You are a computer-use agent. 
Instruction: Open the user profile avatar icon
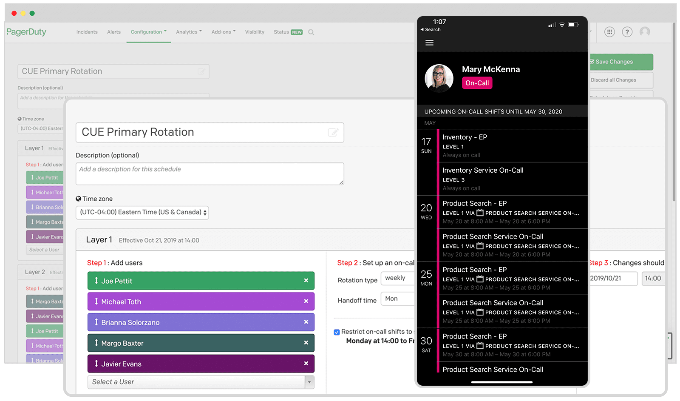[645, 31]
